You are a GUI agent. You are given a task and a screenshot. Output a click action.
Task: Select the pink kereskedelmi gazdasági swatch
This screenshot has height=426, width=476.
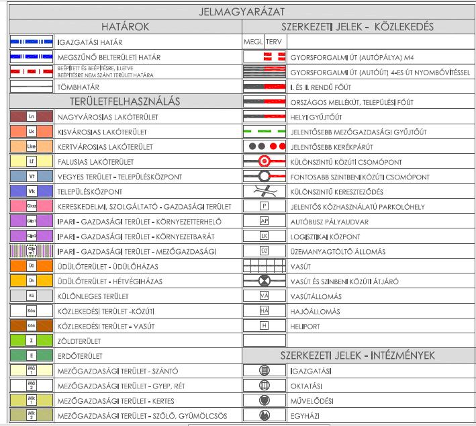pyautogui.click(x=32, y=206)
